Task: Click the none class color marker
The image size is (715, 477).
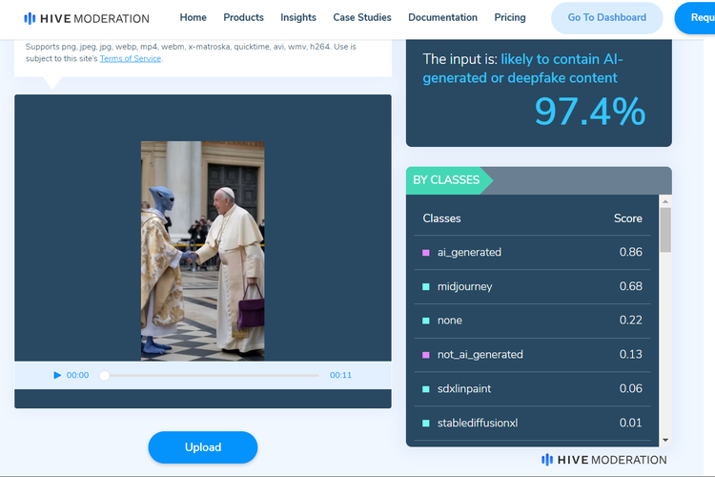Action: pos(426,321)
